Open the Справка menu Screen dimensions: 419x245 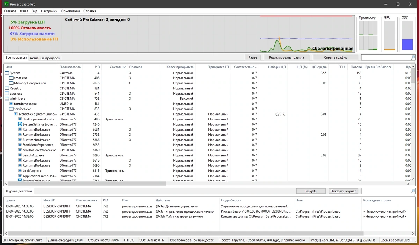(90, 11)
